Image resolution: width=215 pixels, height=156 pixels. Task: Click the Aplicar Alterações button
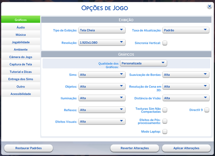click(x=186, y=148)
